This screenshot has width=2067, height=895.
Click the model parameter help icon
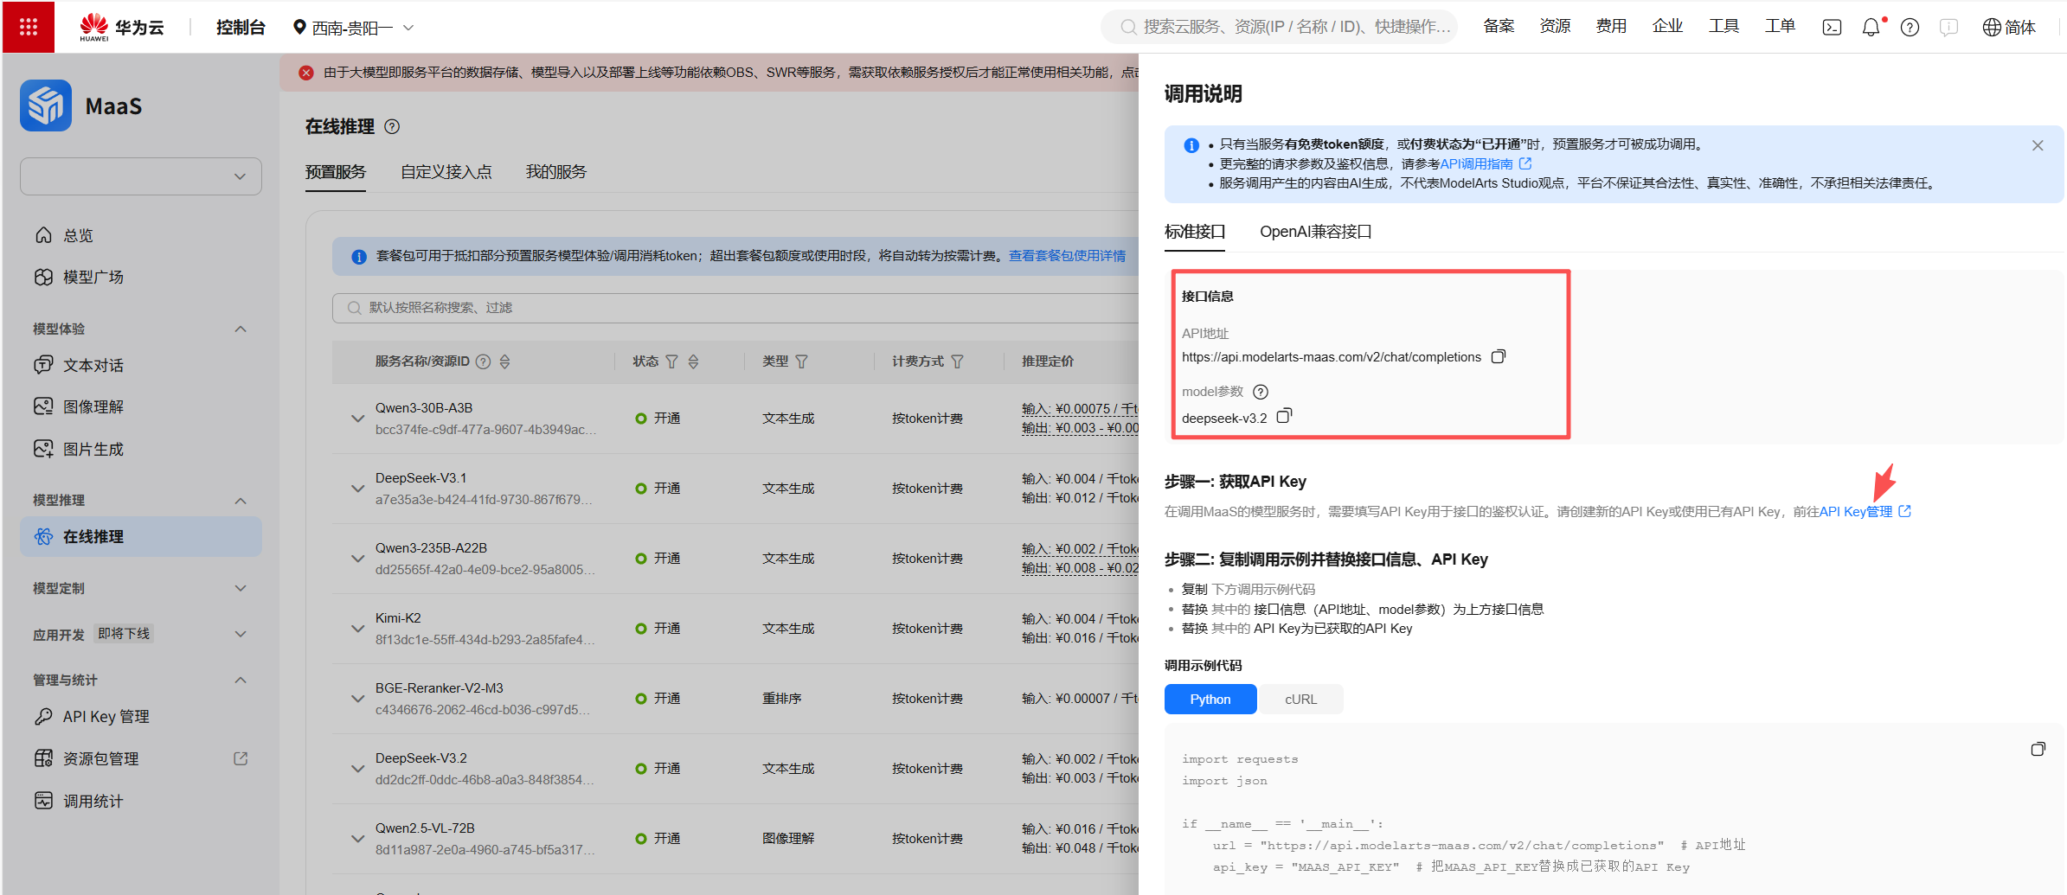click(x=1261, y=392)
